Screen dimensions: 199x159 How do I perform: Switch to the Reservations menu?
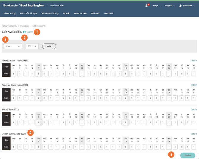point(80,13)
